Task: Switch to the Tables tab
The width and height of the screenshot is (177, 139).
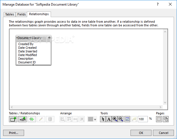Action: pos(10,15)
